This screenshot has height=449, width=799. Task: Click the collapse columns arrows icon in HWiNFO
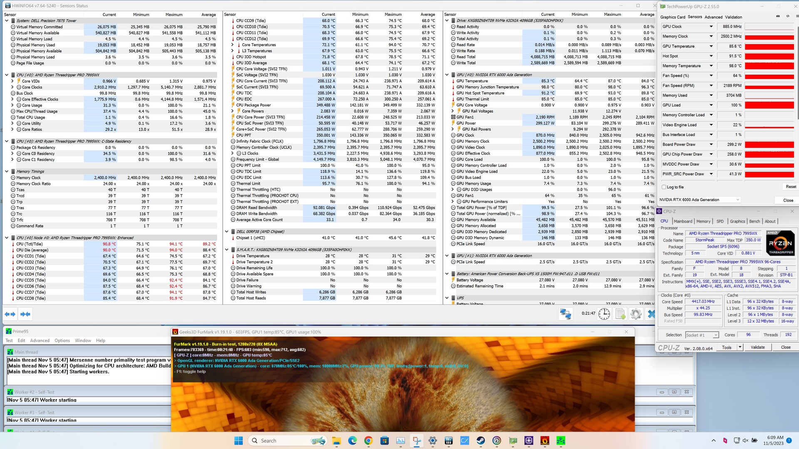(25, 314)
